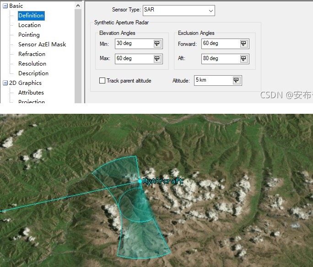Open unit selector for Max elevation angle

(157, 59)
